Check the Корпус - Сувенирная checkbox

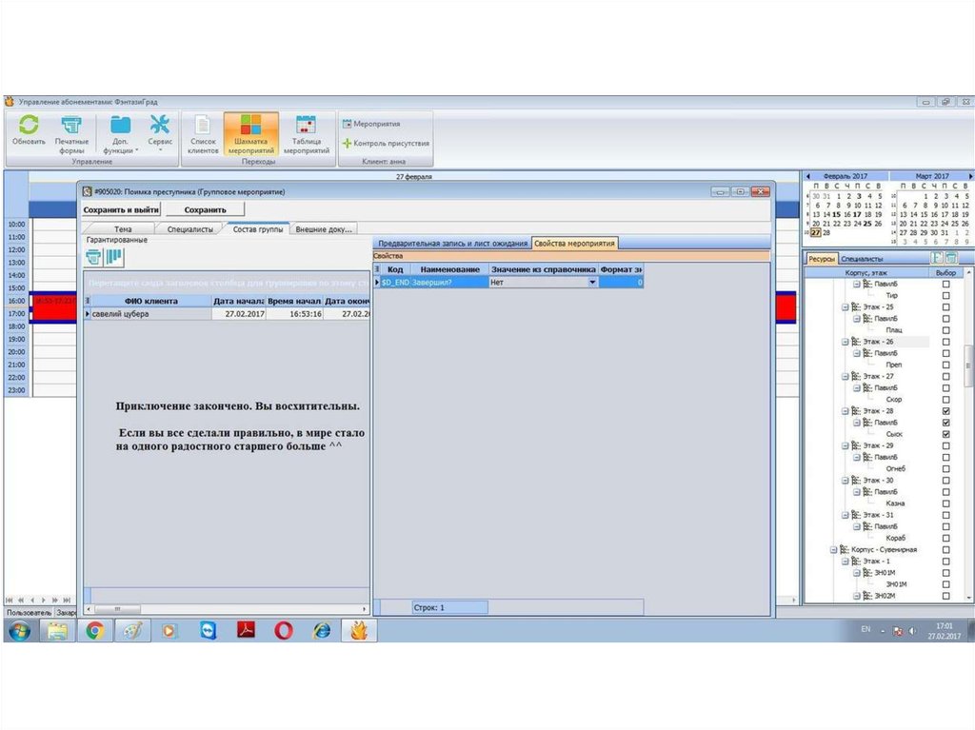[x=945, y=550]
